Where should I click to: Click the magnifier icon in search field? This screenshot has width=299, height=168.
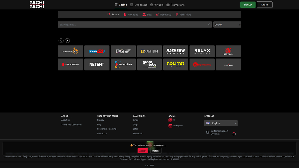[x=209, y=25]
